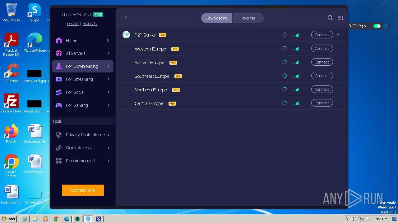The image size is (398, 223).
Task: Open Recycle Bin desktop icon
Action: 11,12
